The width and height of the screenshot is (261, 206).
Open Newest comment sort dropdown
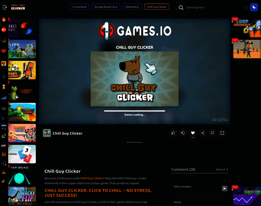click(222, 169)
